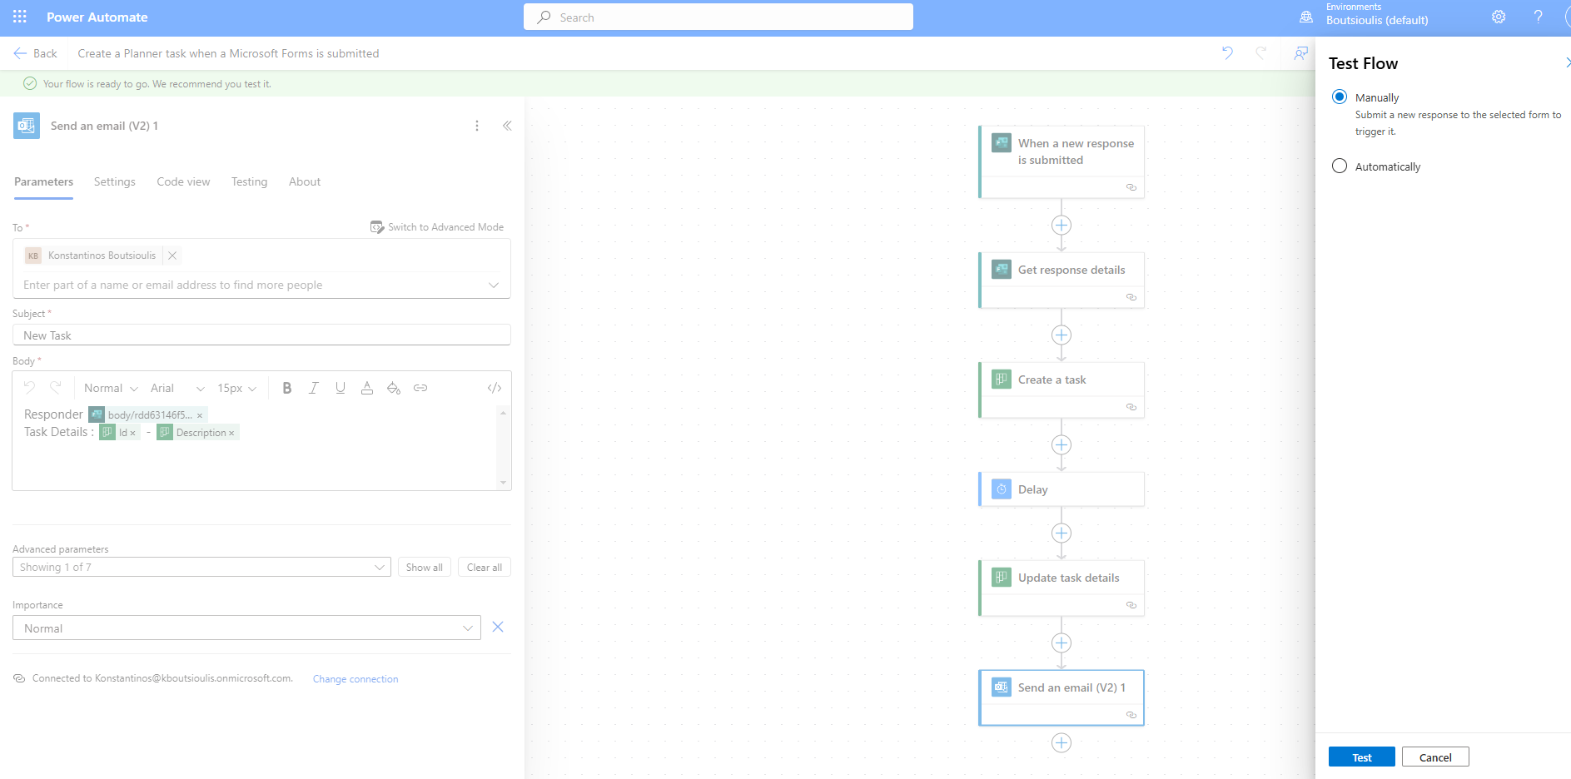Open the help question mark icon

click(1538, 17)
